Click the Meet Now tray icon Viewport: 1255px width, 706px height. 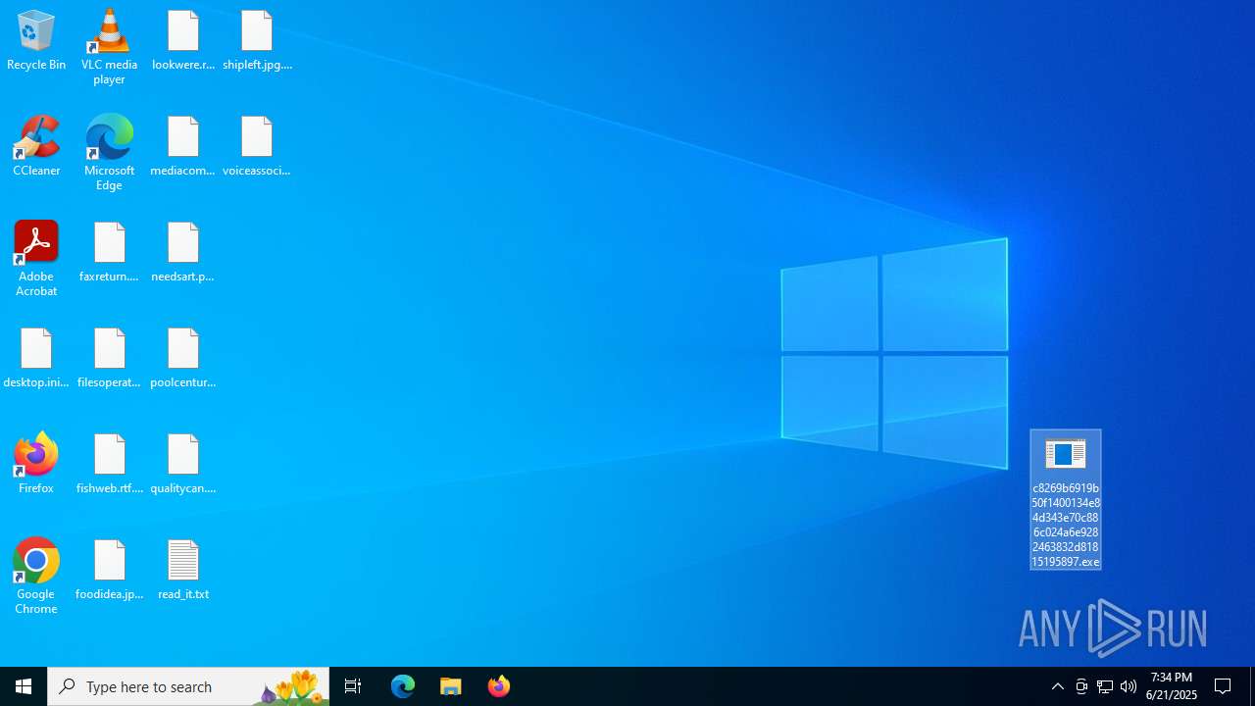point(1081,686)
